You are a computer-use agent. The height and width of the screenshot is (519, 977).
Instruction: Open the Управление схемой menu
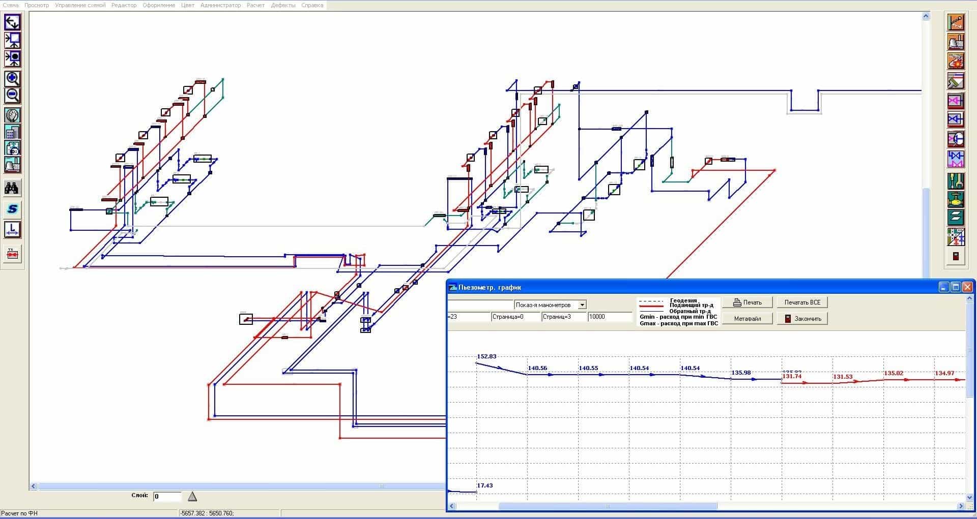tap(80, 5)
